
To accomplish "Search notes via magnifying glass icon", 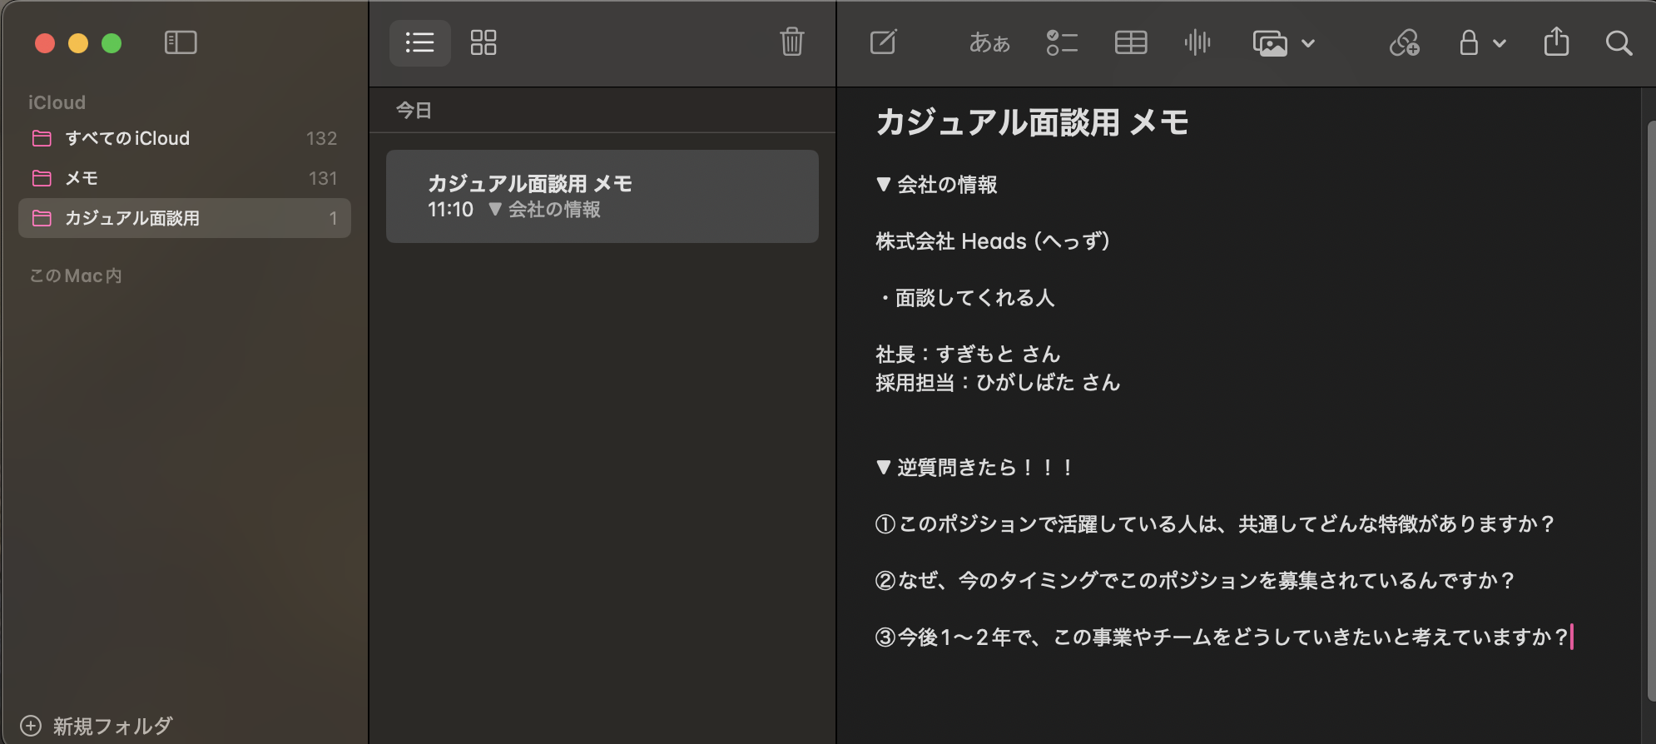I will (x=1619, y=43).
